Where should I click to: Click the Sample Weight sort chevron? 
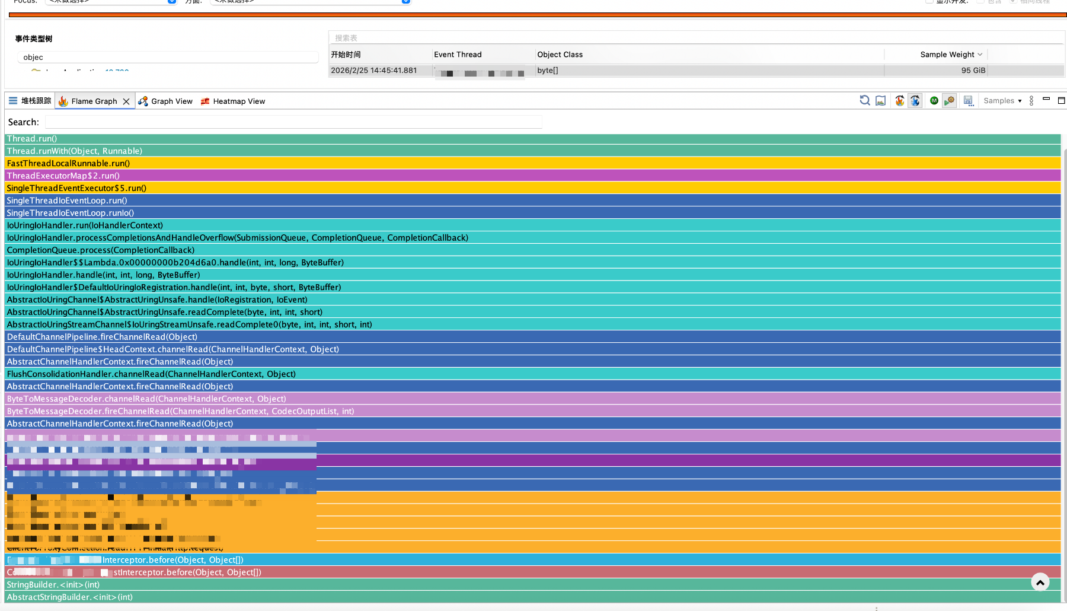pyautogui.click(x=980, y=55)
